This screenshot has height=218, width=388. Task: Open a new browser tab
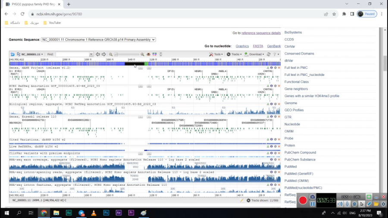[69, 4]
